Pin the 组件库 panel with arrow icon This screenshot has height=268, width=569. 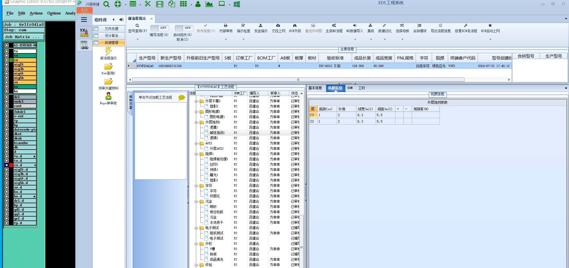(x=121, y=20)
